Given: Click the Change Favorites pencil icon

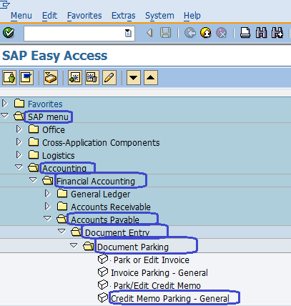Looking at the screenshot, I should (109, 77).
